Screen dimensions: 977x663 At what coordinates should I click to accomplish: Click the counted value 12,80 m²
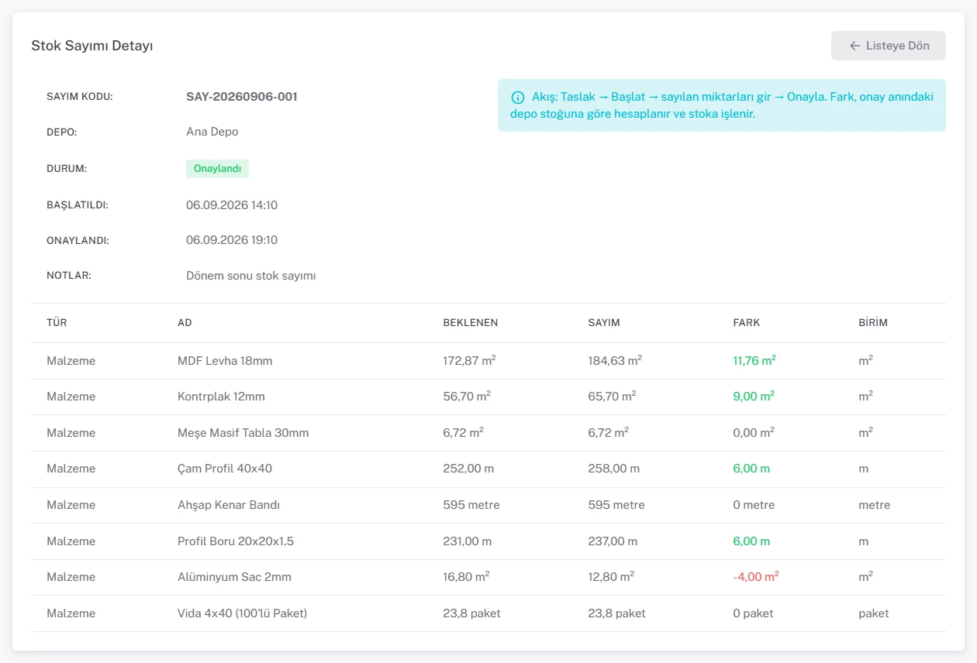612,577
